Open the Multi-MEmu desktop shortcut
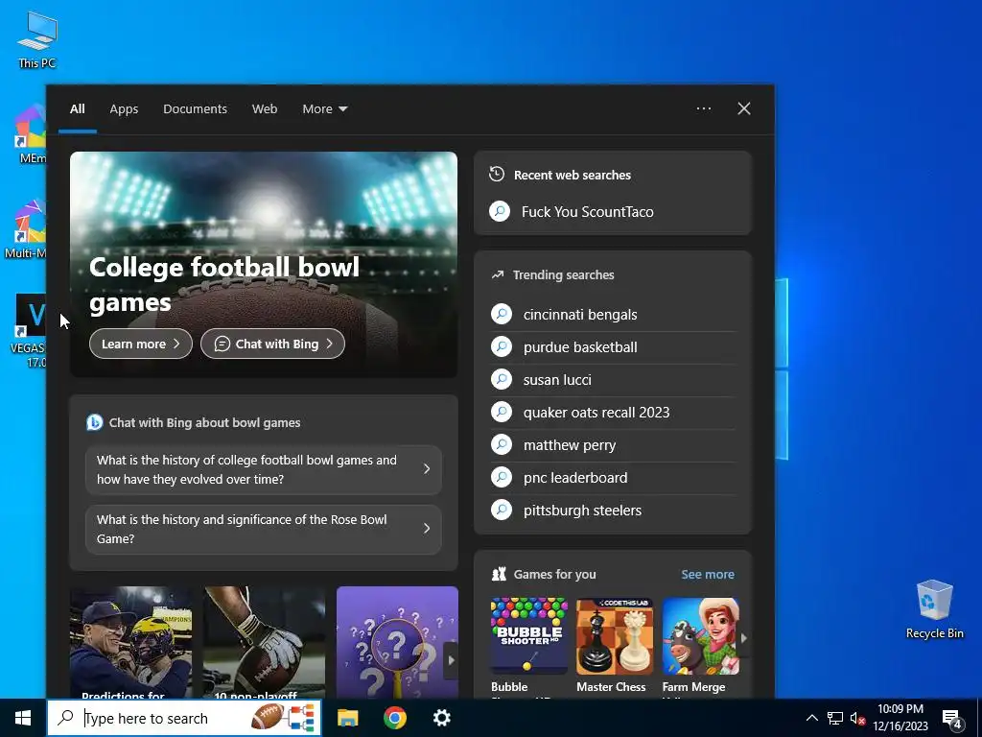This screenshot has width=982, height=737. coord(26,228)
